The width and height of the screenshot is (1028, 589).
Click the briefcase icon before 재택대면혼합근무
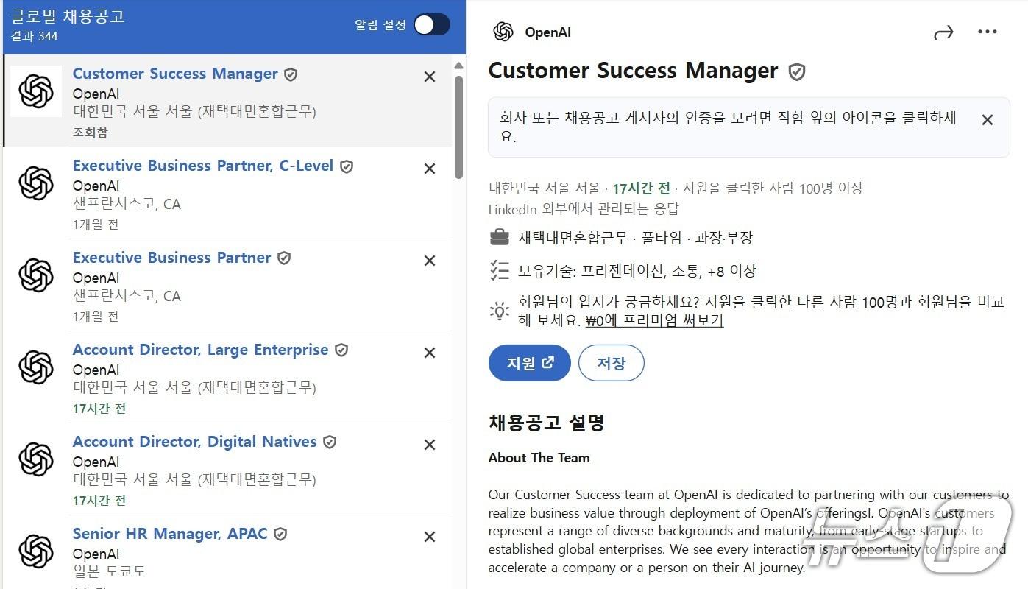(500, 237)
